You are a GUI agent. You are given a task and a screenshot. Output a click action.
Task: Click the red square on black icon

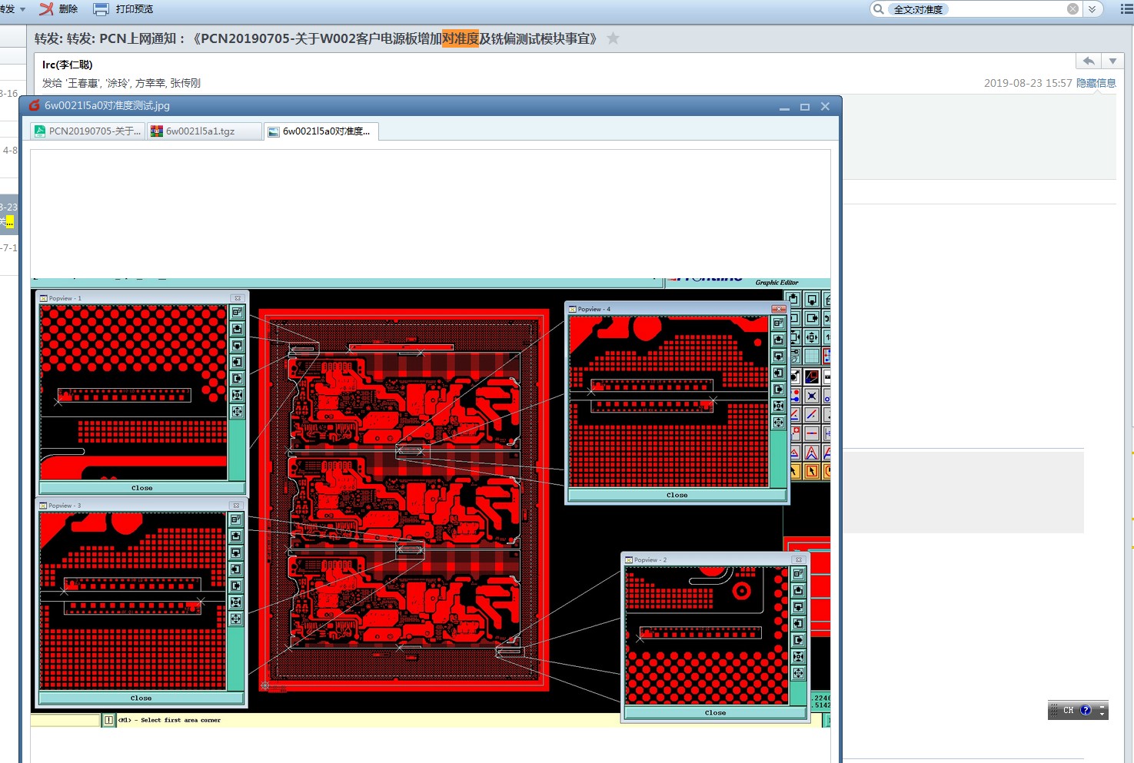coord(812,377)
